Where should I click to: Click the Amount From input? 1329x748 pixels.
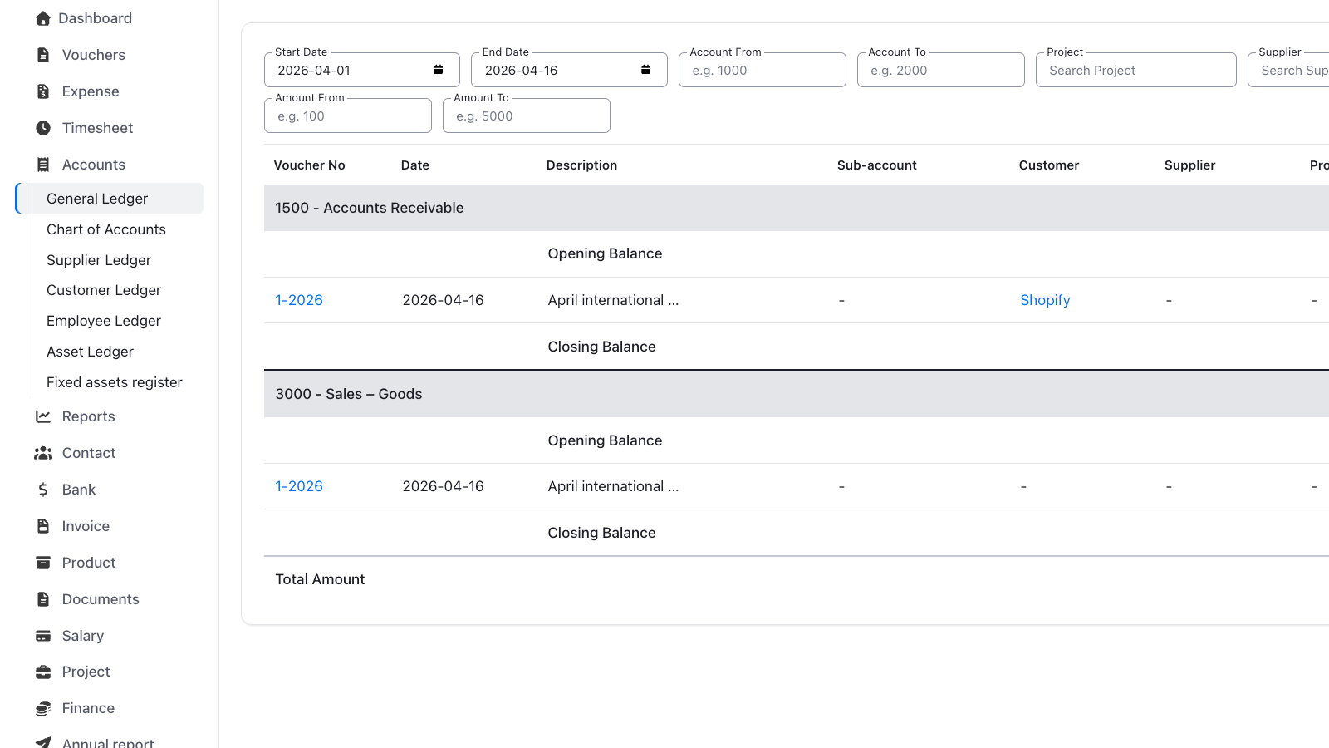(348, 116)
